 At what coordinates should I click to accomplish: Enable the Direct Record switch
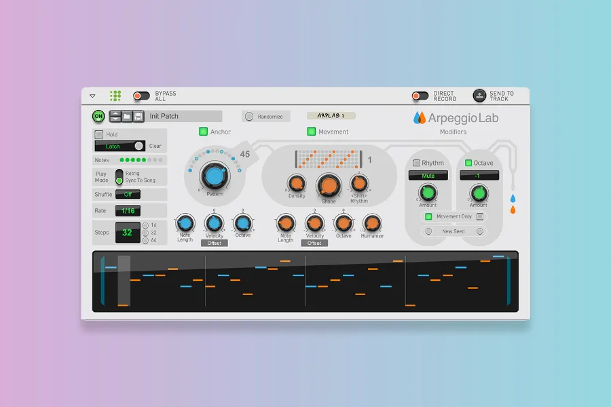pyautogui.click(x=420, y=96)
